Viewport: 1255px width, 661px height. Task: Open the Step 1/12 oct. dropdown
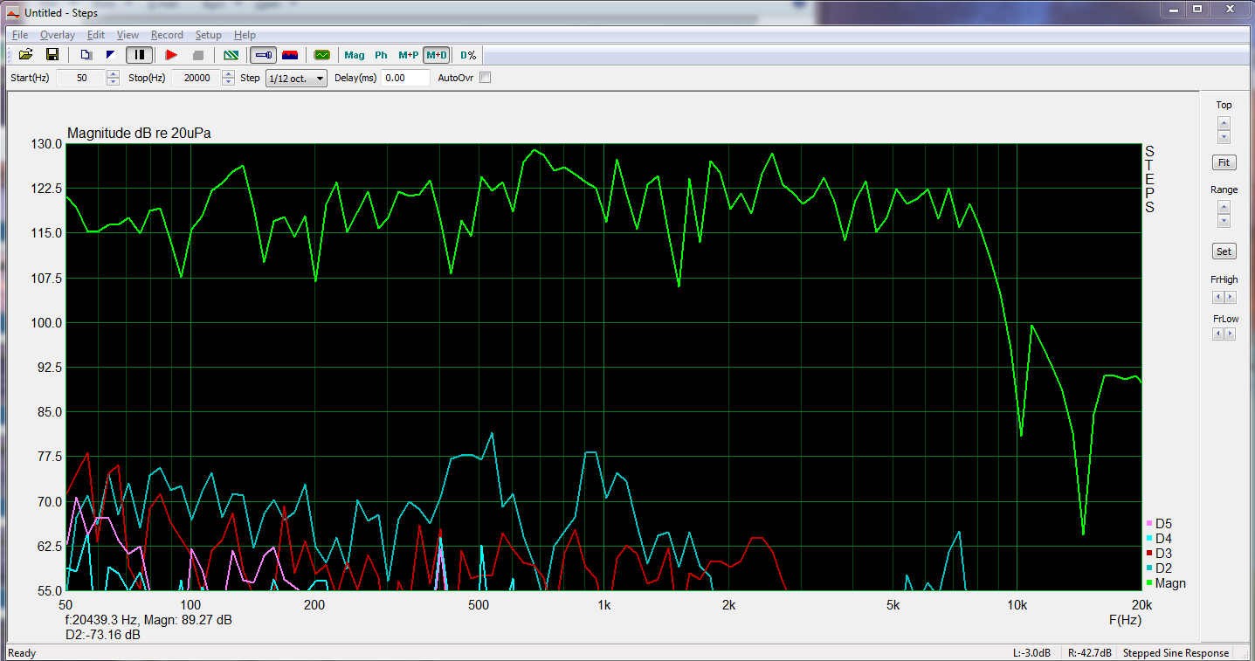[296, 78]
